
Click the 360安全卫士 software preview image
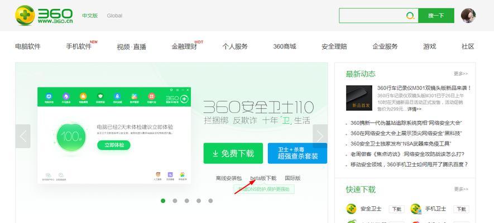[x=114, y=135]
